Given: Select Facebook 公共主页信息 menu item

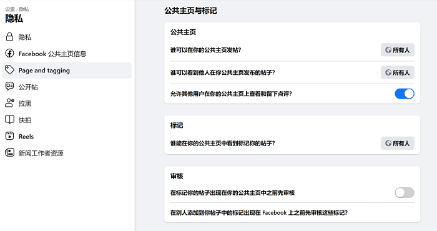Looking at the screenshot, I should coord(67,54).
